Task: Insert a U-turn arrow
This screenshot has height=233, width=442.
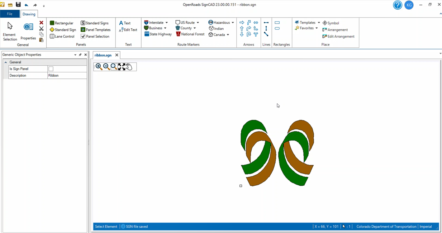Action: click(x=248, y=34)
